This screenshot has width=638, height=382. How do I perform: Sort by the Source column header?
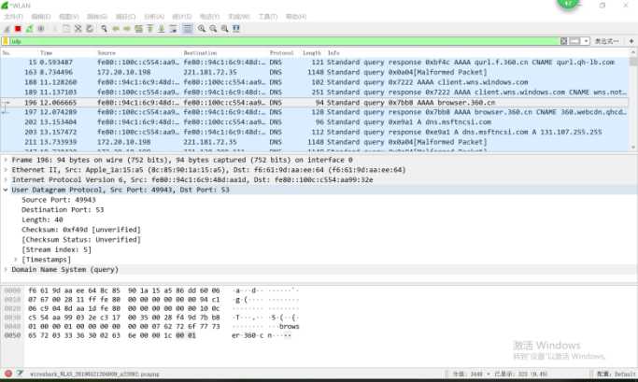[x=106, y=53]
